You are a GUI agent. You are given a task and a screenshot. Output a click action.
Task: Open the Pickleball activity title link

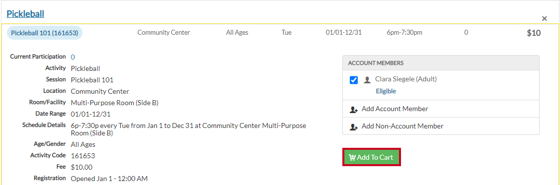[x=25, y=14]
